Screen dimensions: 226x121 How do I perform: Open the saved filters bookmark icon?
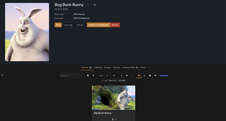(88, 75)
